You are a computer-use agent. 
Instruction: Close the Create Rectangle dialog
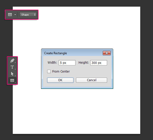click(x=107, y=53)
